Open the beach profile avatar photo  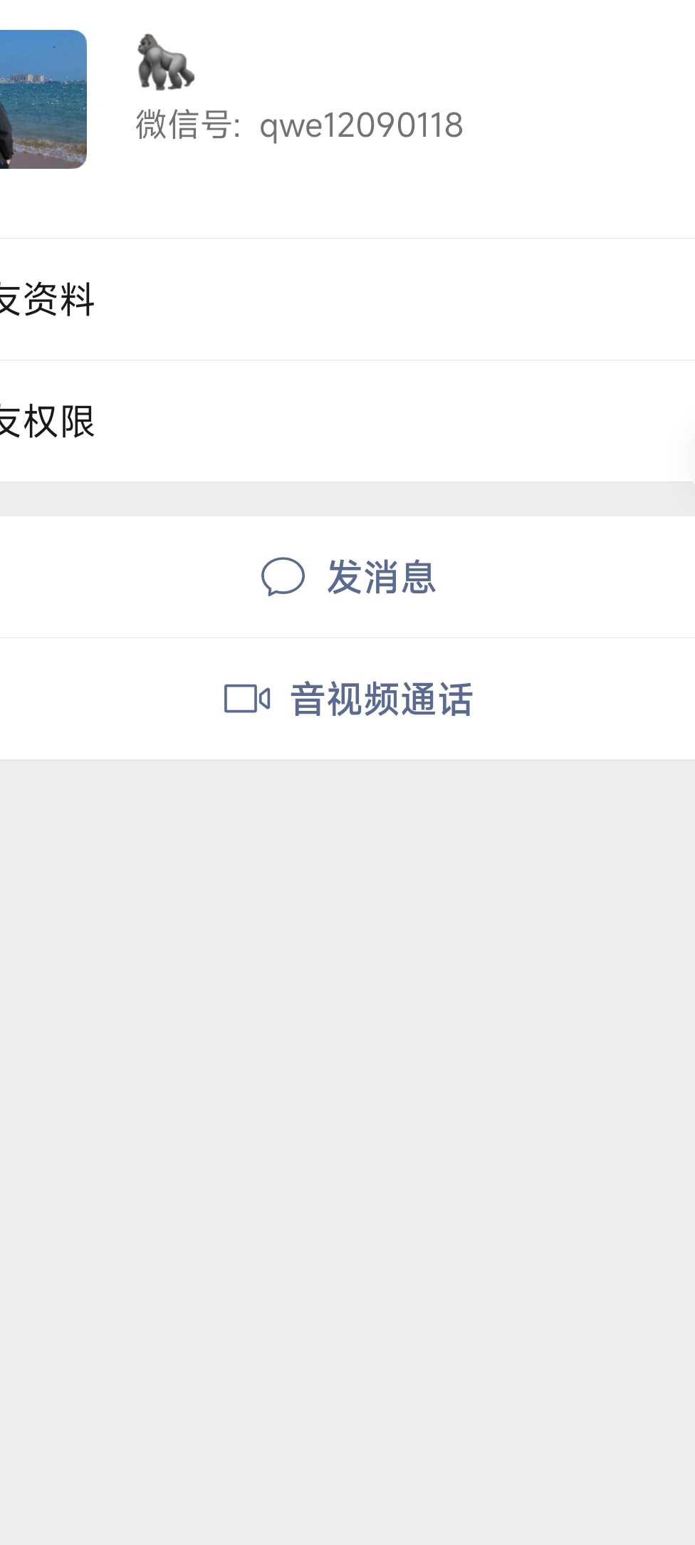(43, 99)
